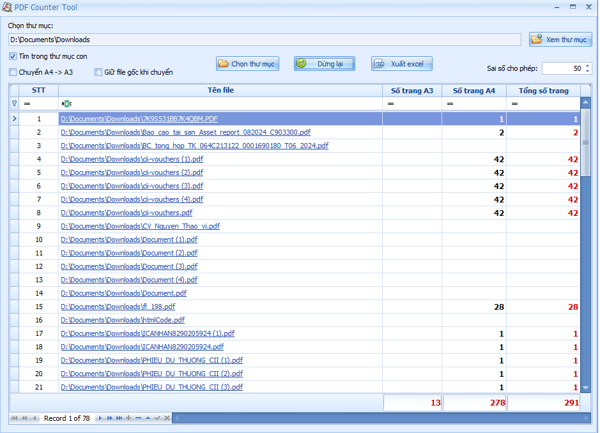Sort by Tổng số trang column header
Viewport: 600px width, 433px height.
543,91
